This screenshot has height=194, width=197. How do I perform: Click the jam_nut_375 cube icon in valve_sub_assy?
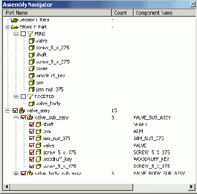coord(38,139)
